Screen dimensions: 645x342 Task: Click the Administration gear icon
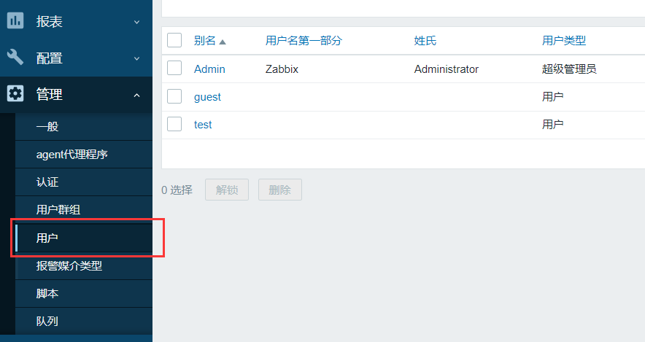pyautogui.click(x=15, y=94)
